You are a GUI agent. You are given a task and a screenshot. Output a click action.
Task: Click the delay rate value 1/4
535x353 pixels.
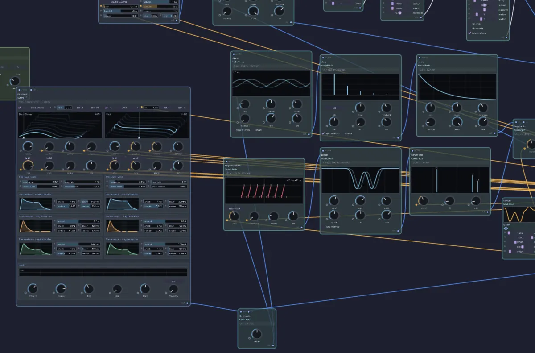[334, 108]
